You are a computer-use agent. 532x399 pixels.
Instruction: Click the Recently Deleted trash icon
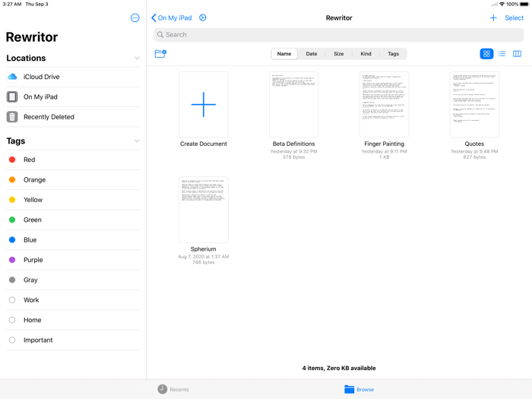pos(12,117)
